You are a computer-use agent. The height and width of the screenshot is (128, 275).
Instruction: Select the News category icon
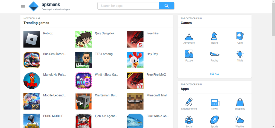[215, 103]
